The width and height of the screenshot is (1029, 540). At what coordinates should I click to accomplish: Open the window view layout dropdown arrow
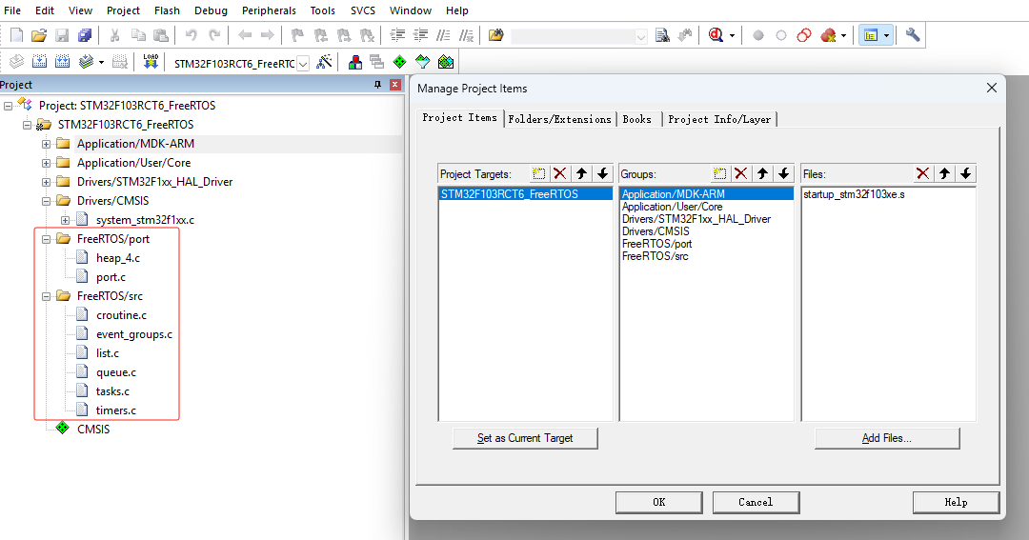coord(887,35)
